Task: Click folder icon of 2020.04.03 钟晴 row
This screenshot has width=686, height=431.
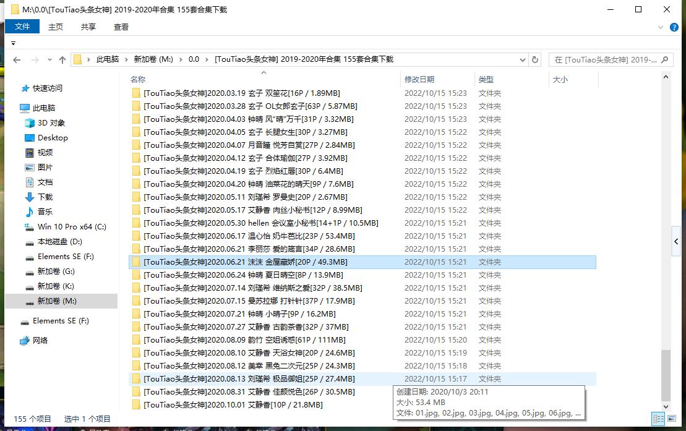Action: click(x=136, y=119)
